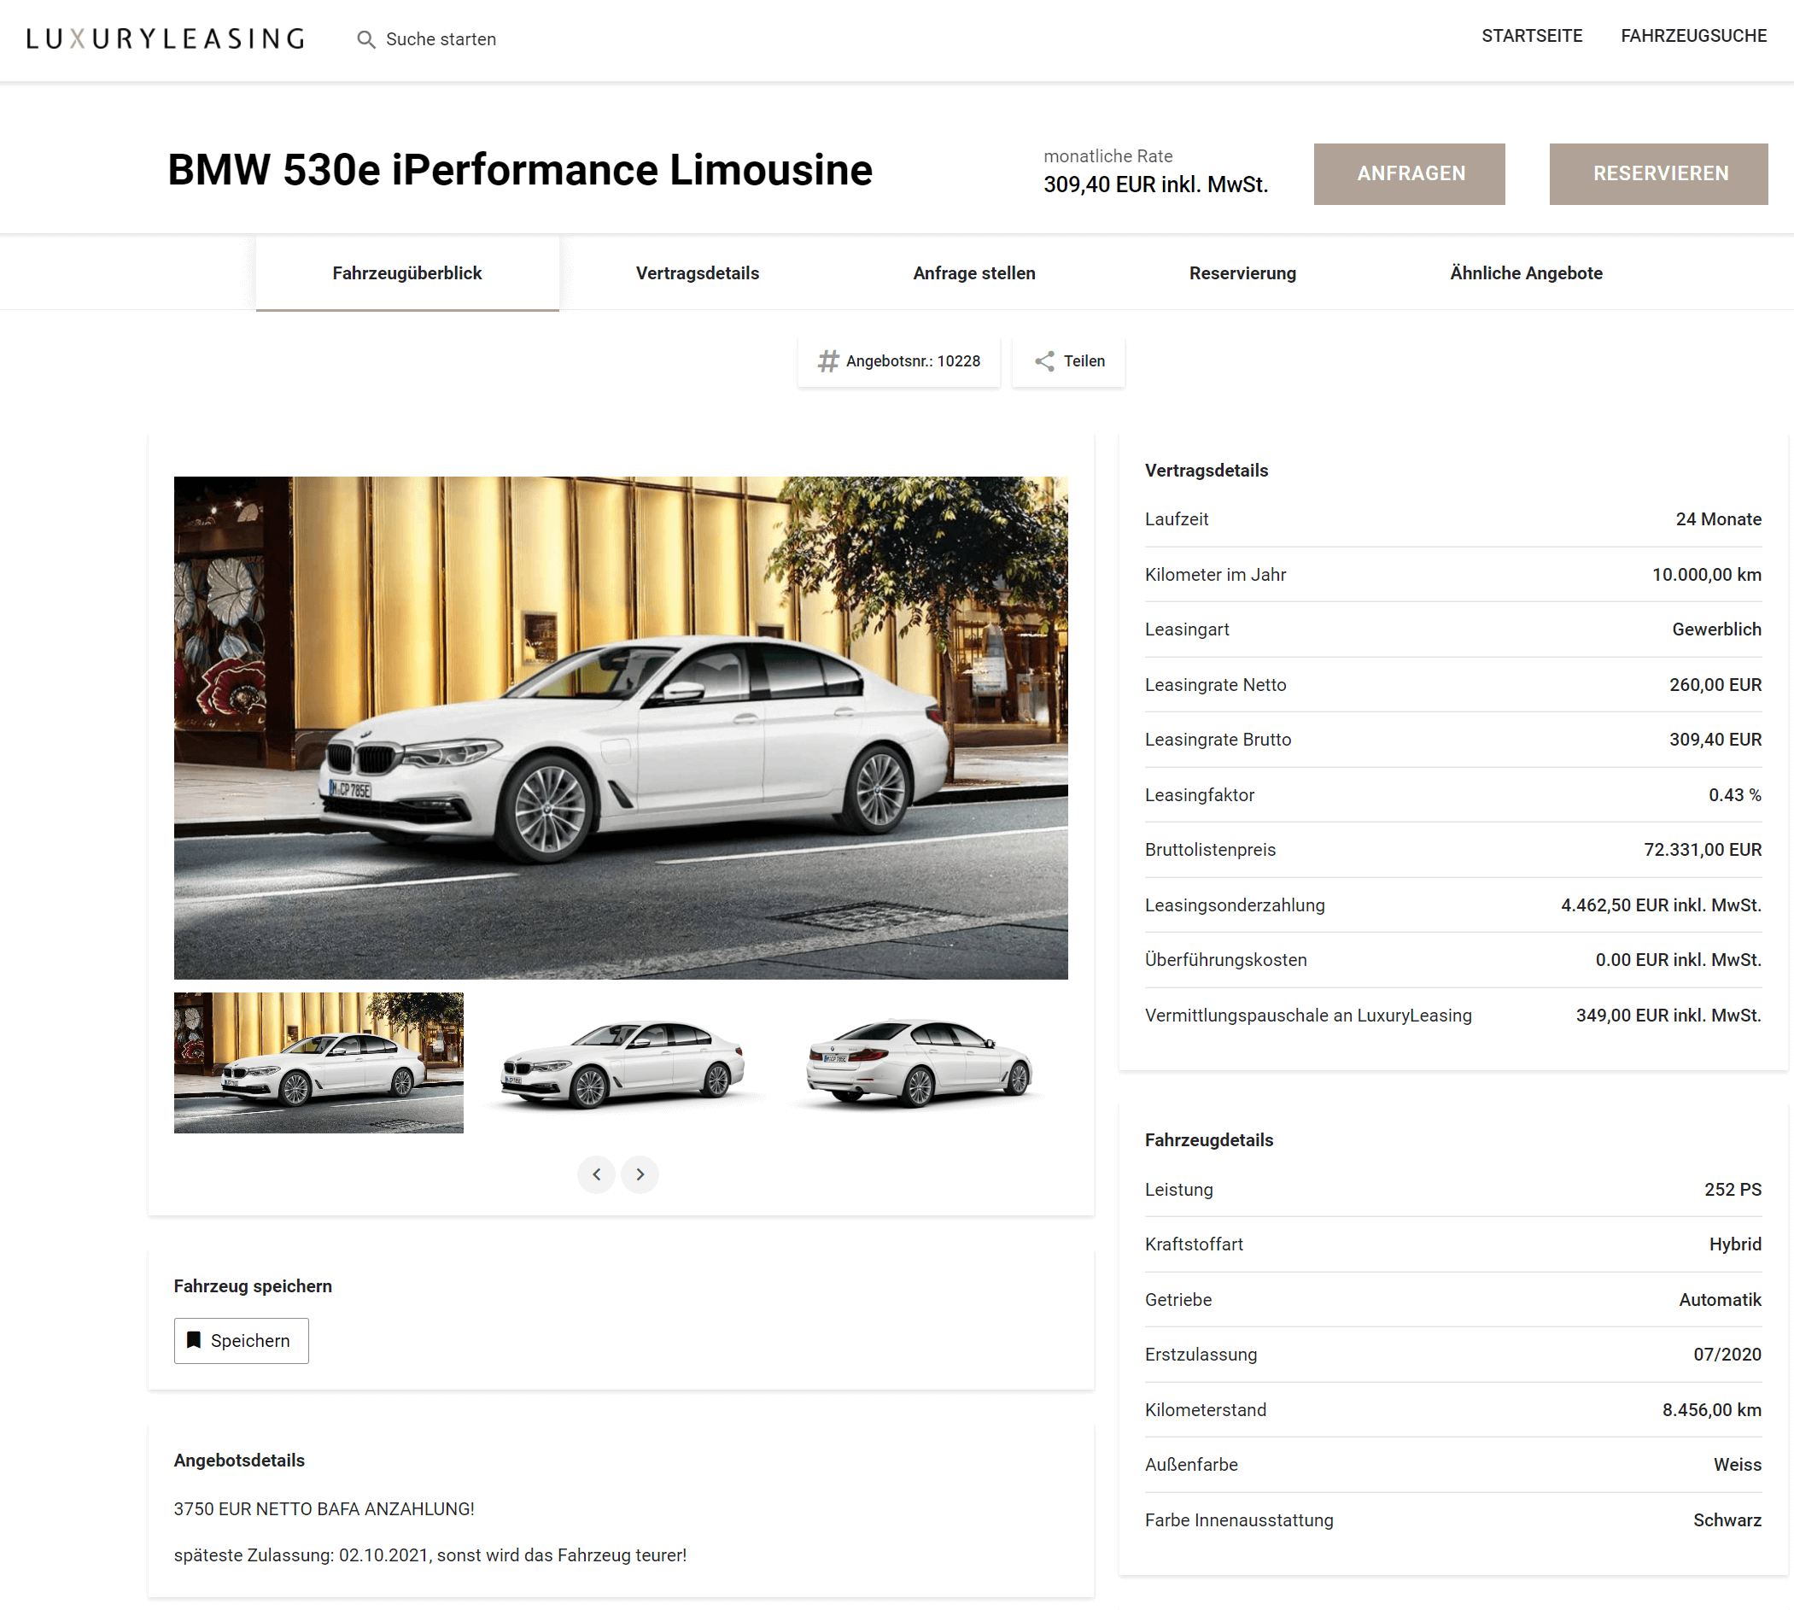Click the Leasingfaktor 0.43 % value
This screenshot has width=1794, height=1610.
tap(1734, 795)
